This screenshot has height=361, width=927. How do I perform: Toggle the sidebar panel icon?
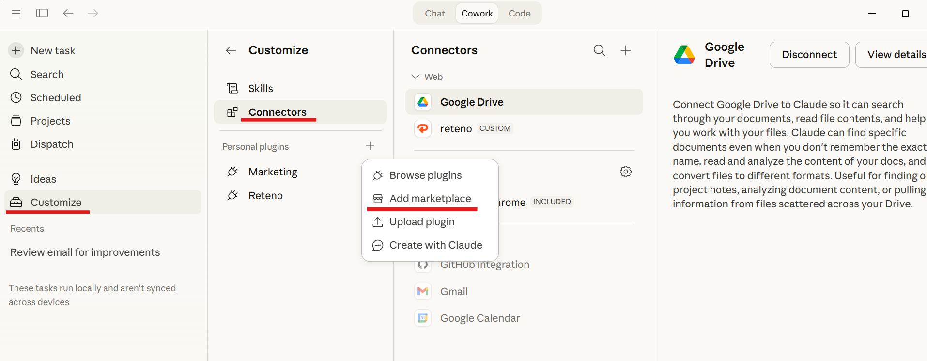pos(42,13)
